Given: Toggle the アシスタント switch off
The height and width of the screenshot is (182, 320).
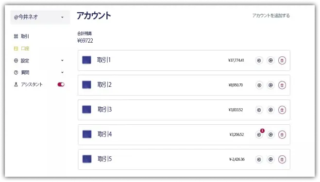Looking at the screenshot, I should tap(61, 84).
